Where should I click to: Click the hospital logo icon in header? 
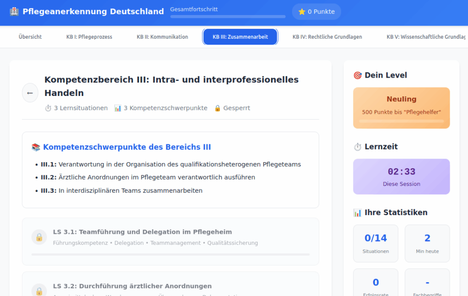click(x=14, y=11)
